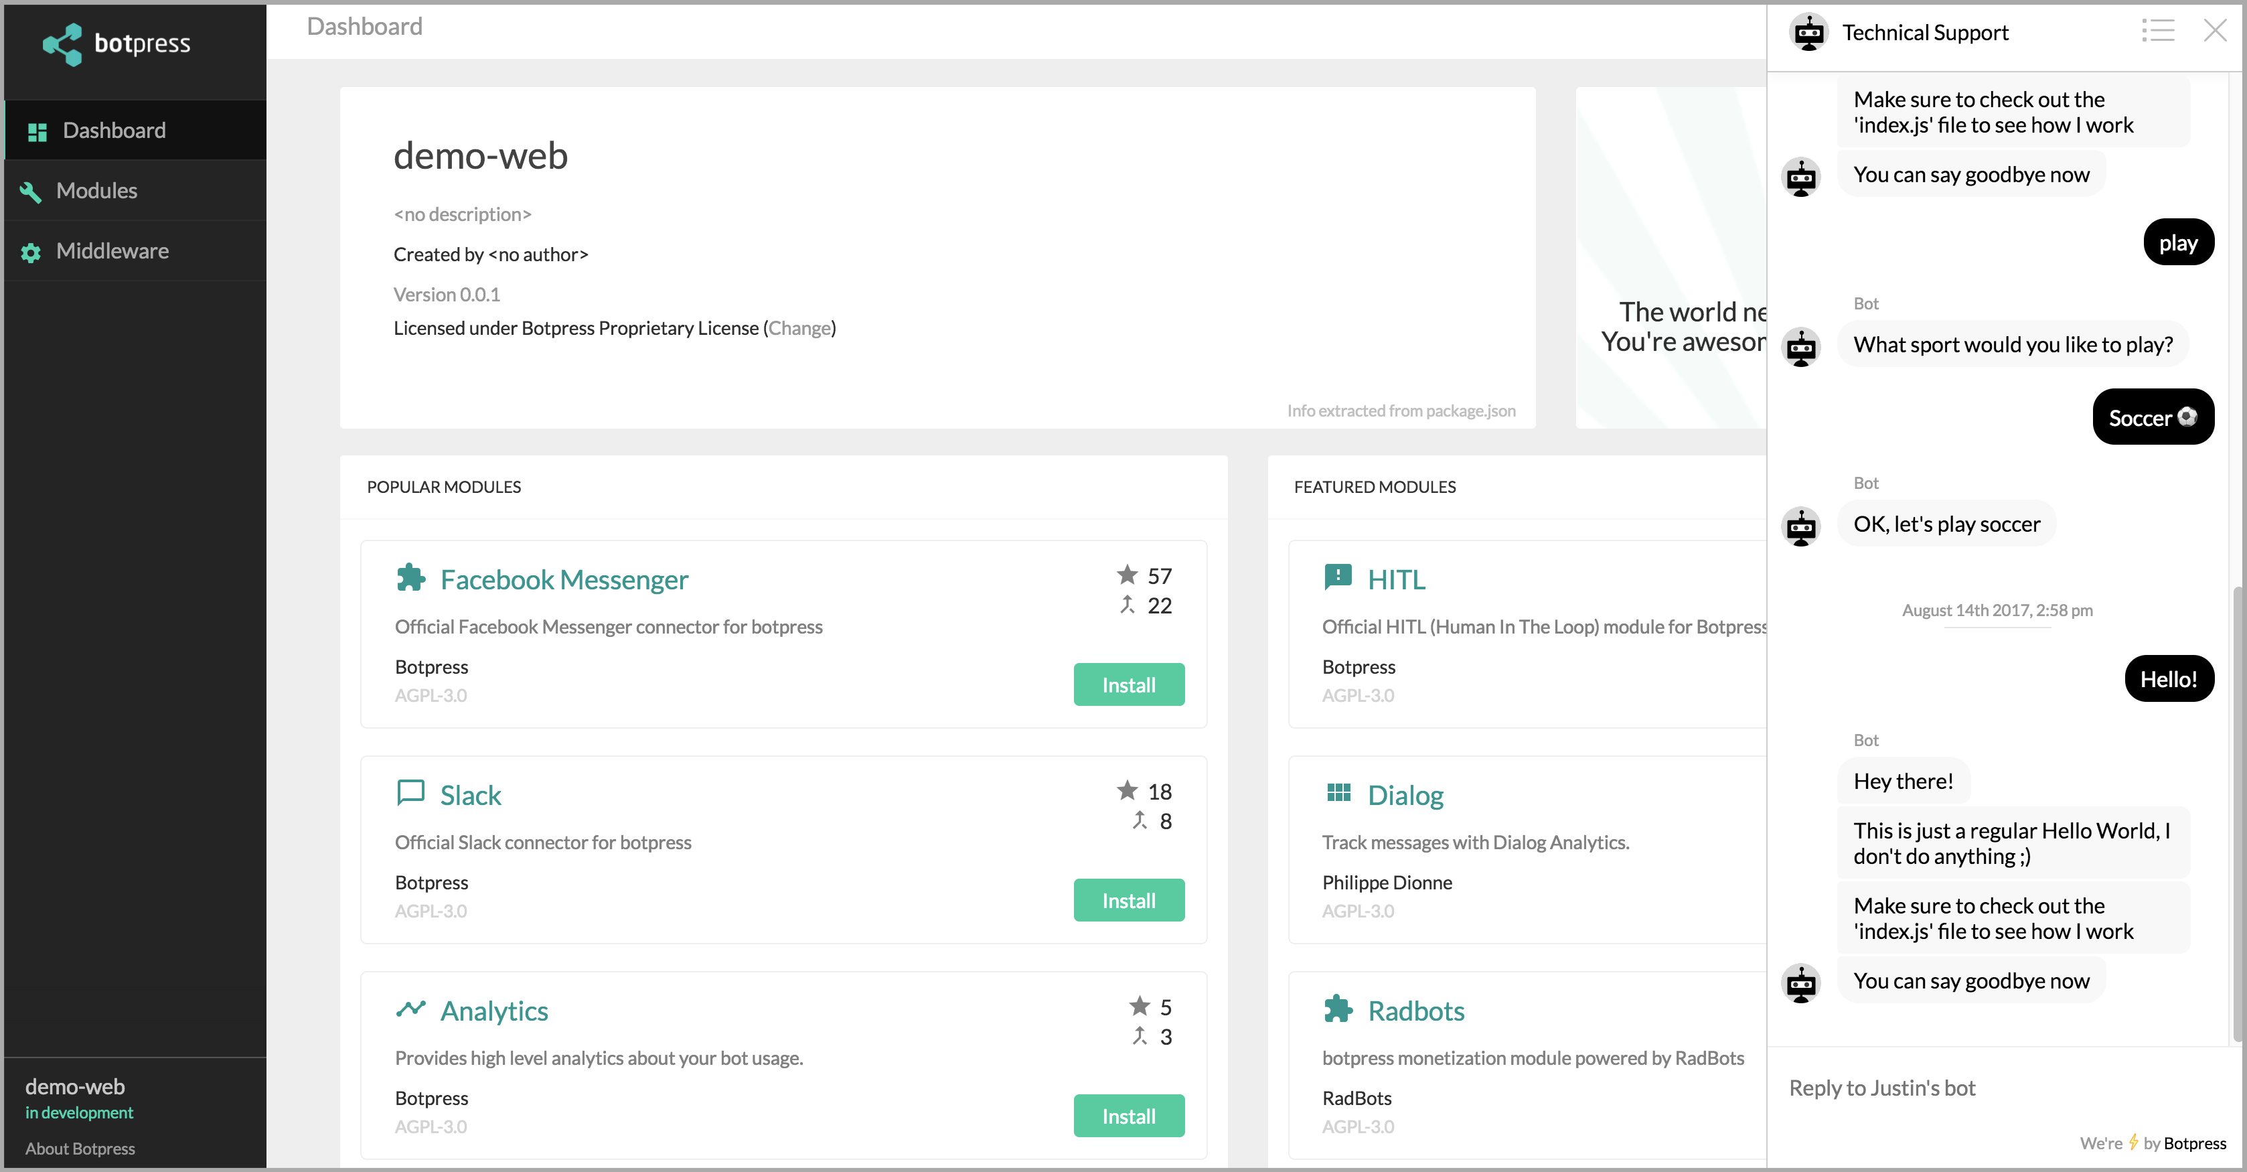Image resolution: width=2247 pixels, height=1172 pixels.
Task: Click the HITL message alert icon
Action: click(x=1337, y=577)
